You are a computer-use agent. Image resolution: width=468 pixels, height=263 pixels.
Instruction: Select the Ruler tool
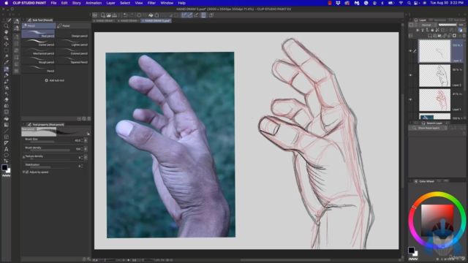pos(6,143)
